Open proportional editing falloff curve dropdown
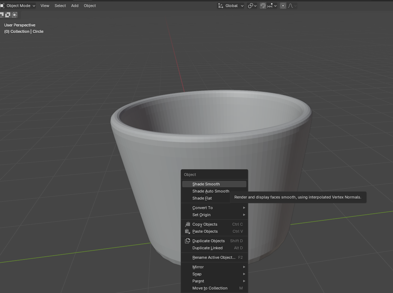The height and width of the screenshot is (293, 393). pos(292,6)
